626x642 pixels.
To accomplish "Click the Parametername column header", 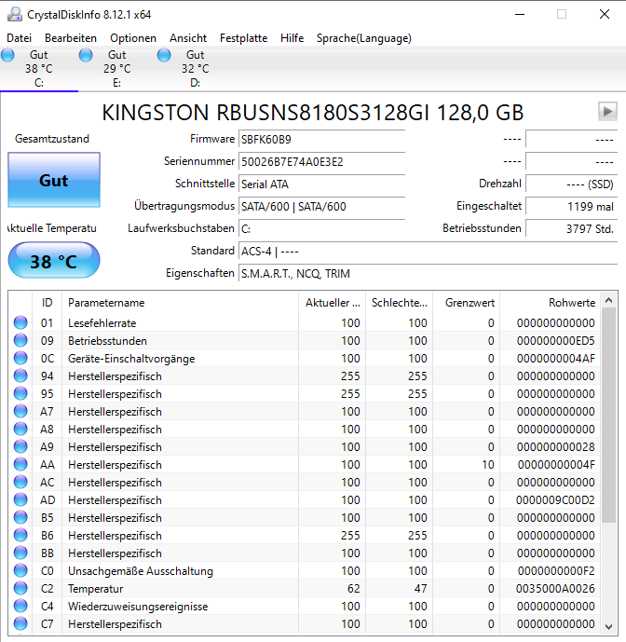I will 180,303.
